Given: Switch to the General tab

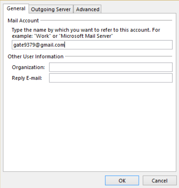Looking at the screenshot, I should coord(16,8).
